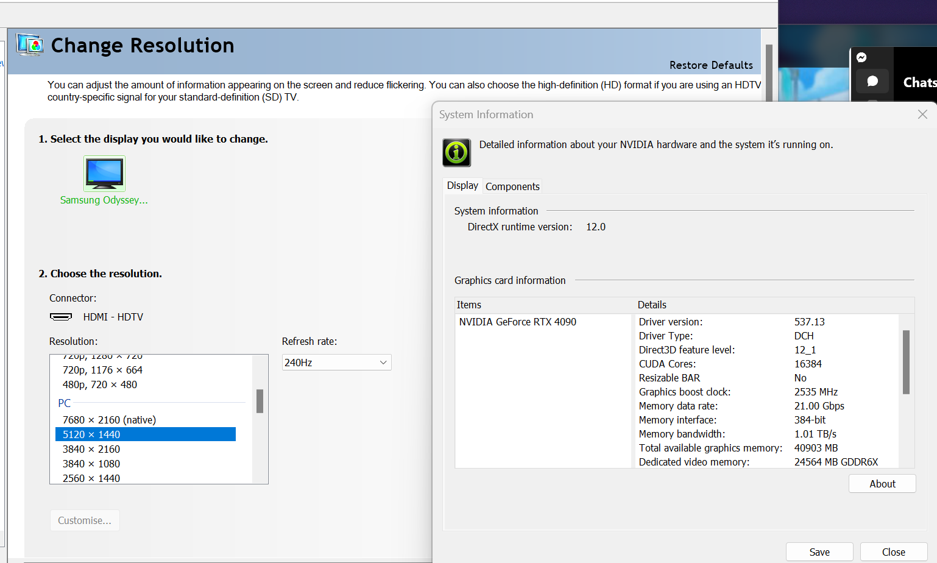Select 3840 × 1080 resolution

146,464
